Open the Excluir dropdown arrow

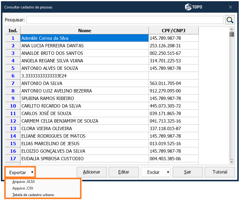click(x=168, y=172)
